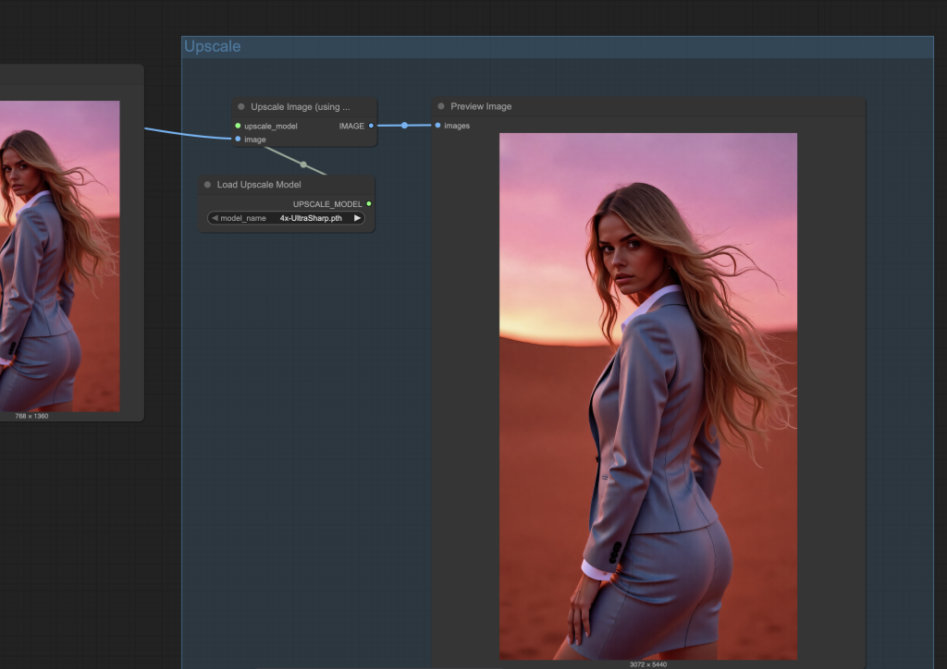This screenshot has width=947, height=669.
Task: Click the Load Upscale Model node title
Action: (x=259, y=185)
